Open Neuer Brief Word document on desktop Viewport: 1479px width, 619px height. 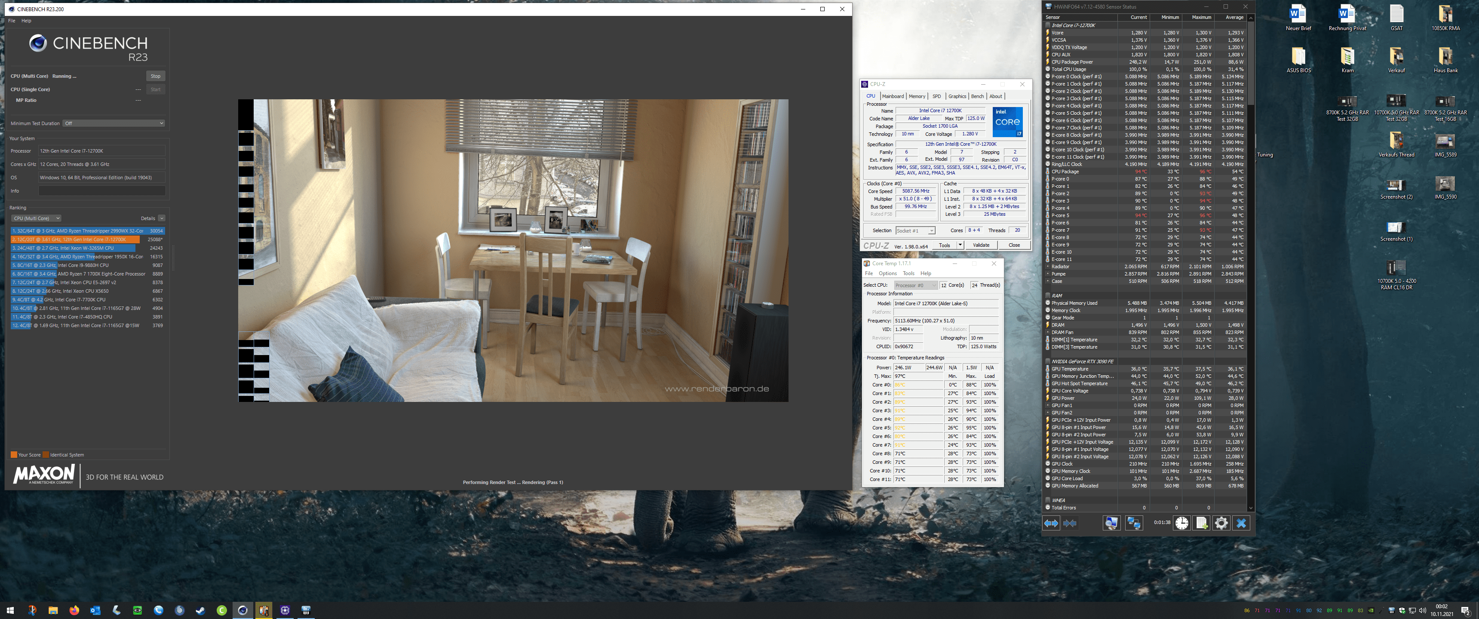pos(1298,18)
